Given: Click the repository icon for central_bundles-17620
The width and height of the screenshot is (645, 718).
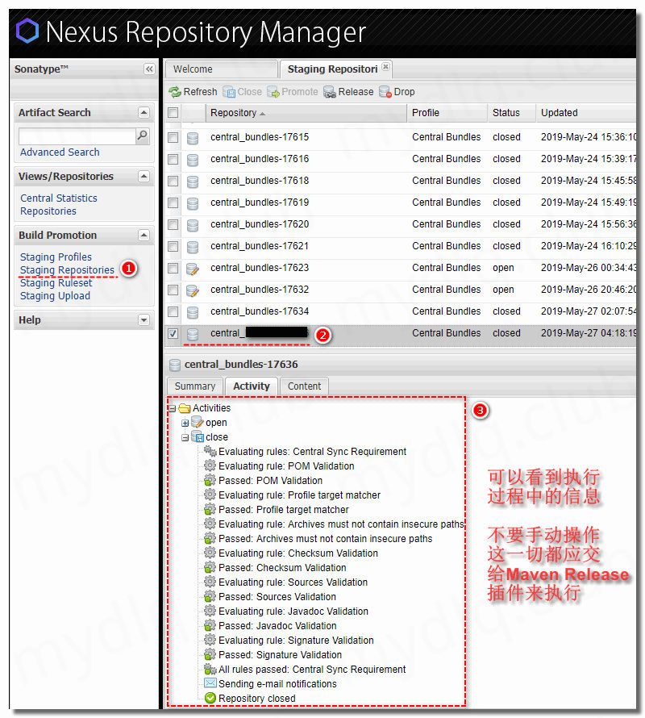Looking at the screenshot, I should [x=193, y=225].
